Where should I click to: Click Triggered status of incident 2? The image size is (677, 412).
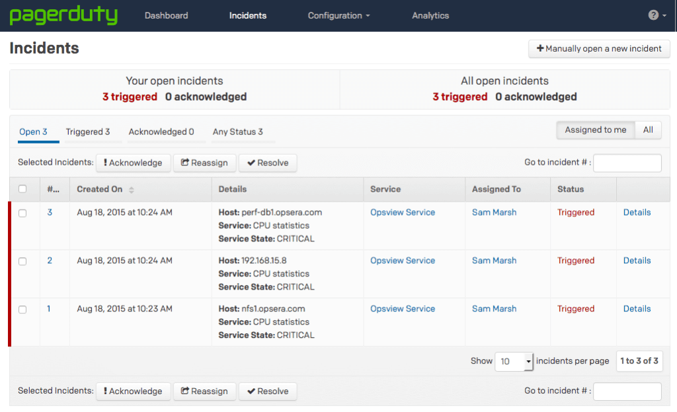576,261
